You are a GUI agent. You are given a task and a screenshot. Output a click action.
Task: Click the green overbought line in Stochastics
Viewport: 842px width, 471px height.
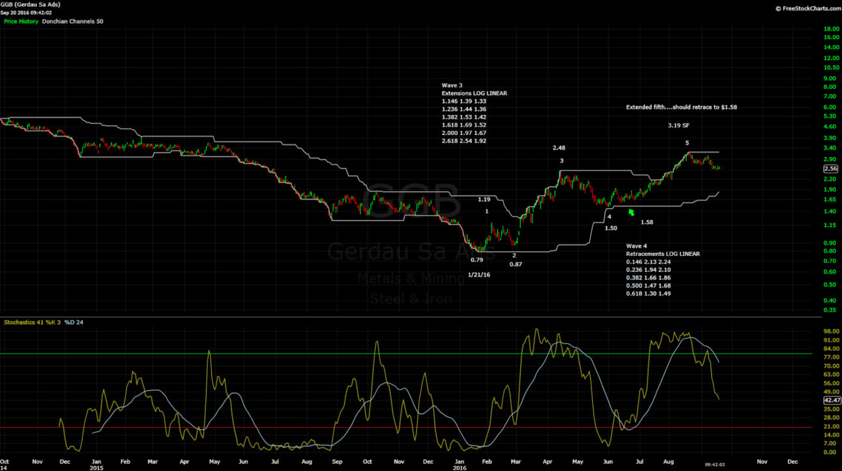(411, 354)
